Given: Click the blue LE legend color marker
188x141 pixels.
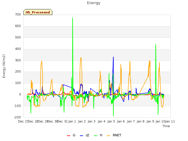Looking at the screenshot, I should click(x=81, y=136).
